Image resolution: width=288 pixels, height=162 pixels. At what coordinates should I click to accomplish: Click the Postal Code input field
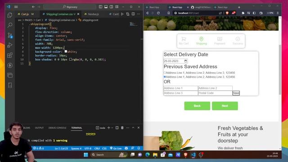coord(215,93)
